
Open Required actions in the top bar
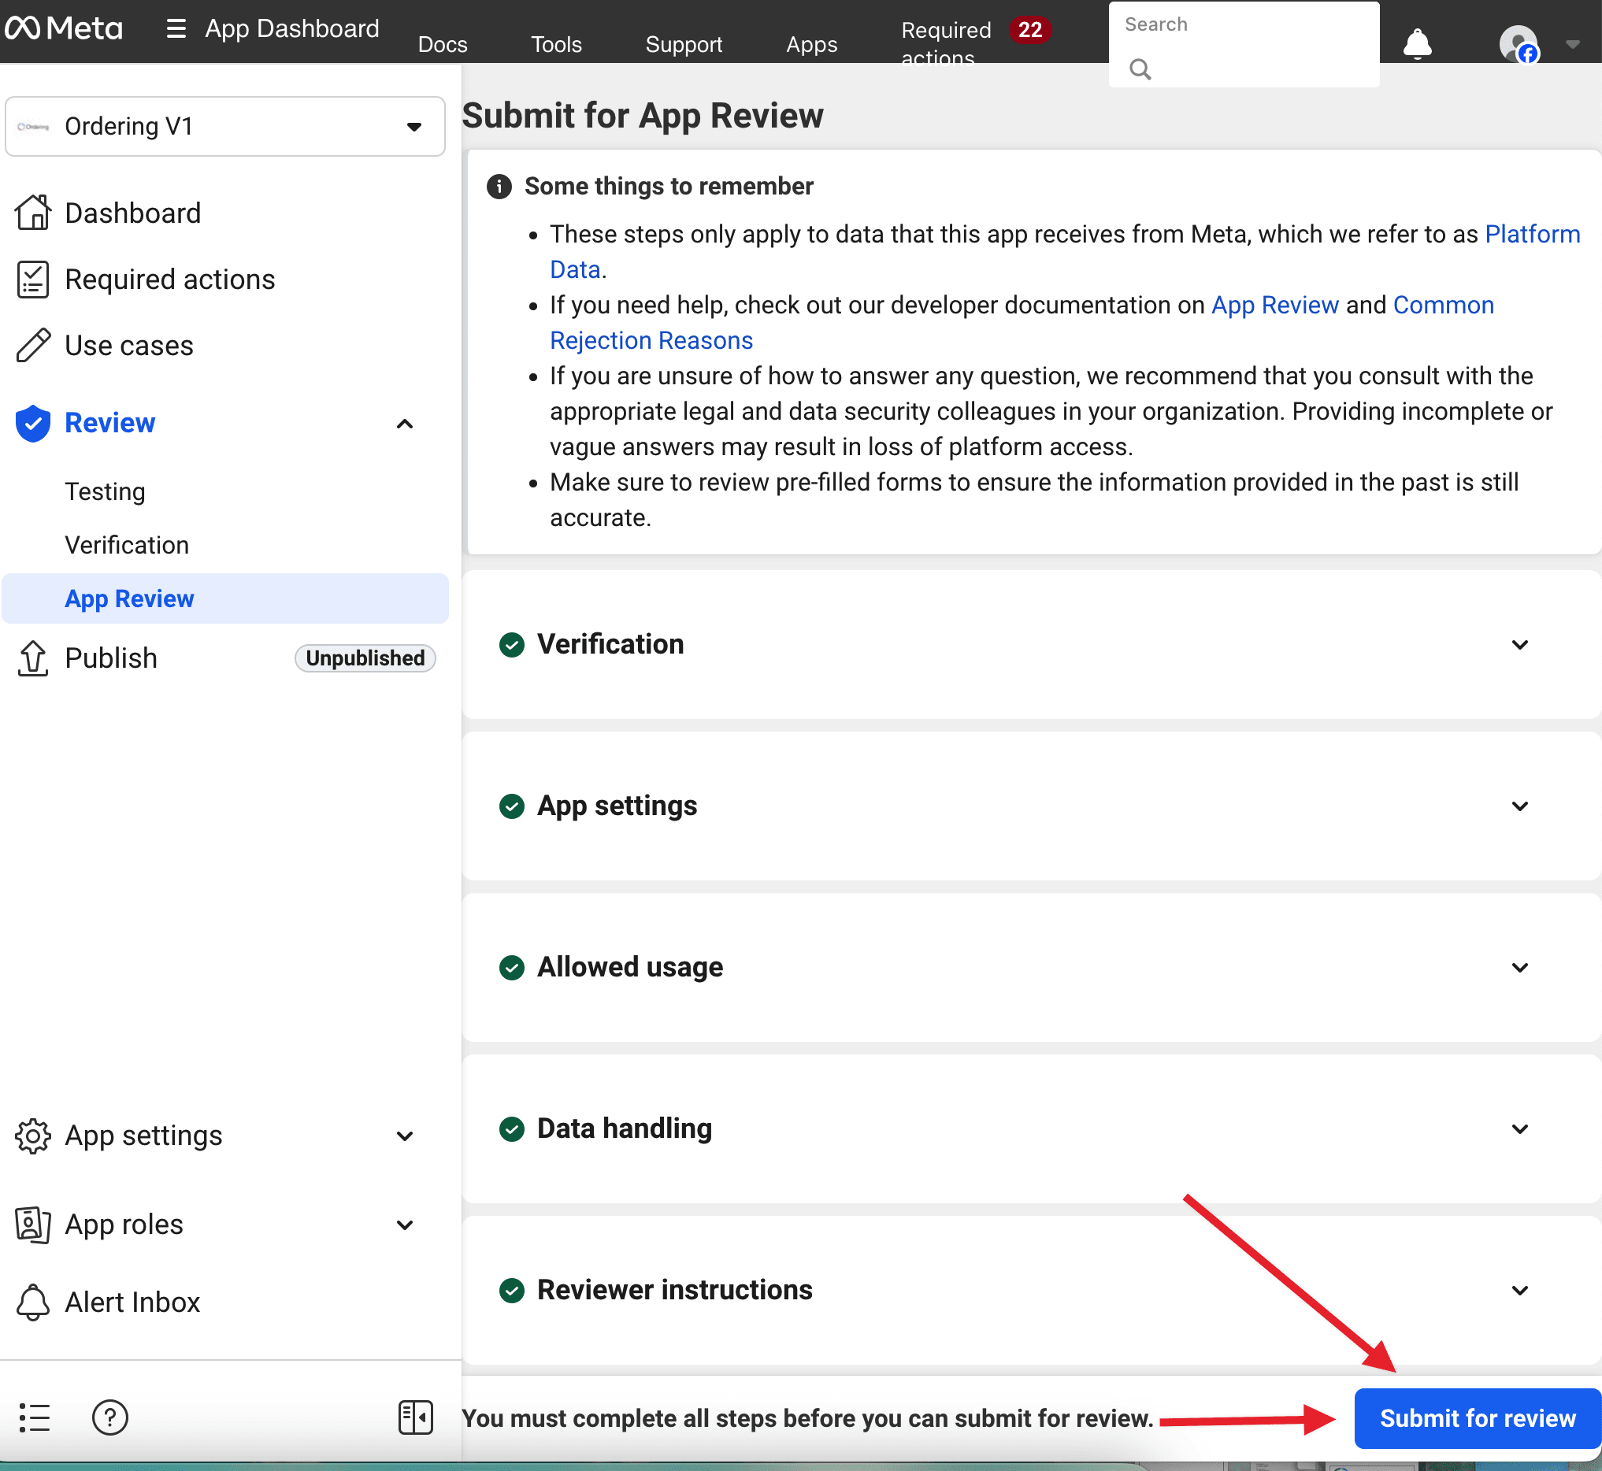946,44
